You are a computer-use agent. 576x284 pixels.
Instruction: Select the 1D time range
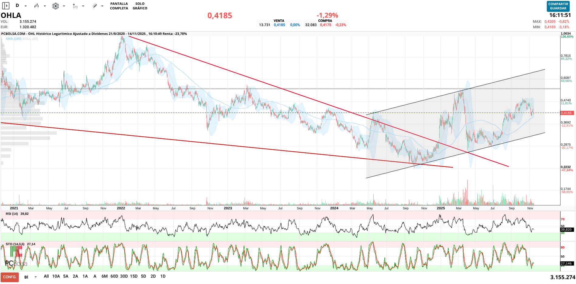click(163, 276)
